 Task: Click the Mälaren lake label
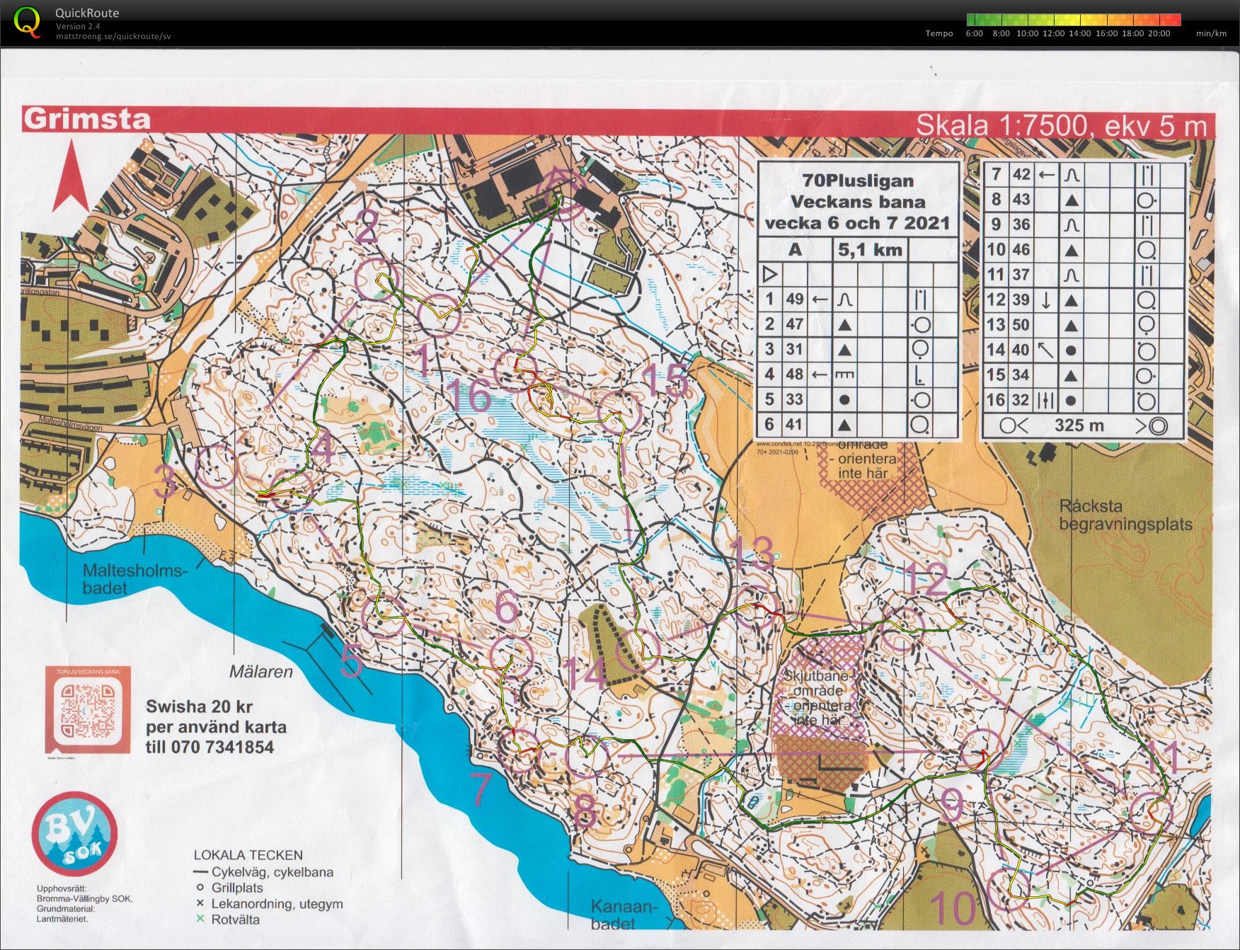[x=260, y=672]
